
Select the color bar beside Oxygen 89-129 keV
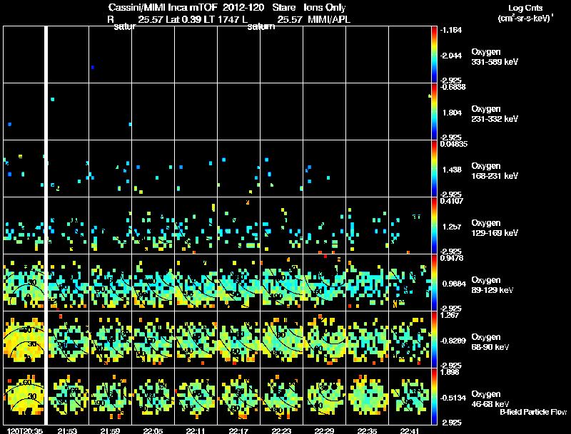(x=434, y=282)
